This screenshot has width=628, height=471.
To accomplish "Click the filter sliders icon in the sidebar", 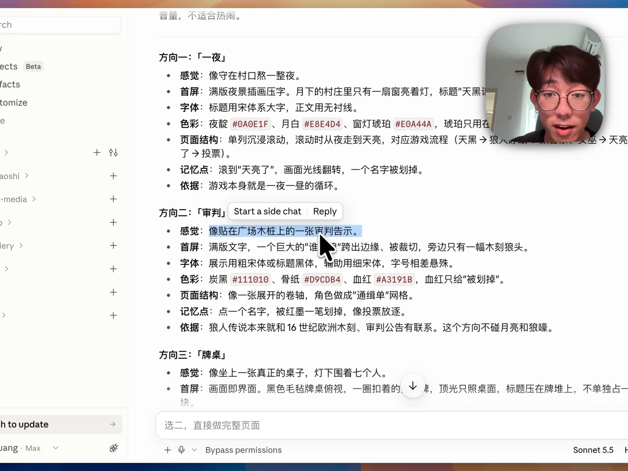I will (113, 152).
